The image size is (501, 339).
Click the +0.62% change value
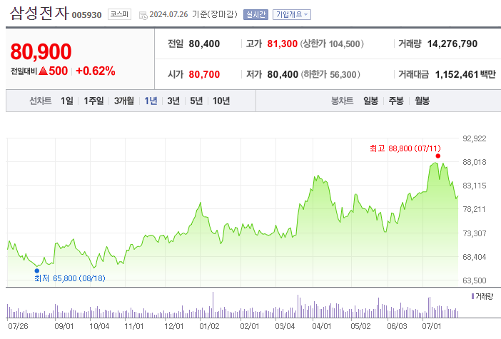pyautogui.click(x=95, y=71)
